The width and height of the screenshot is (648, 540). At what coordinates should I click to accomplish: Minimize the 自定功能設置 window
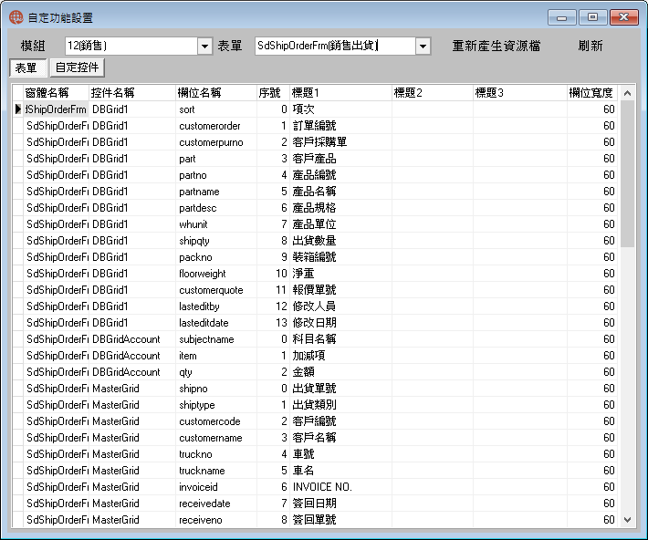coord(561,17)
